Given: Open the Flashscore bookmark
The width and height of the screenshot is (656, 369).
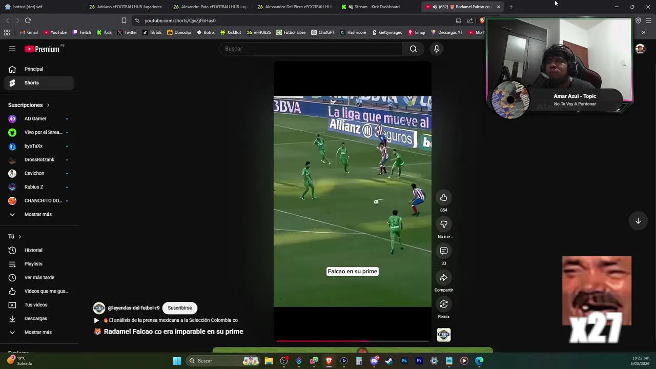Looking at the screenshot, I should coord(353,32).
